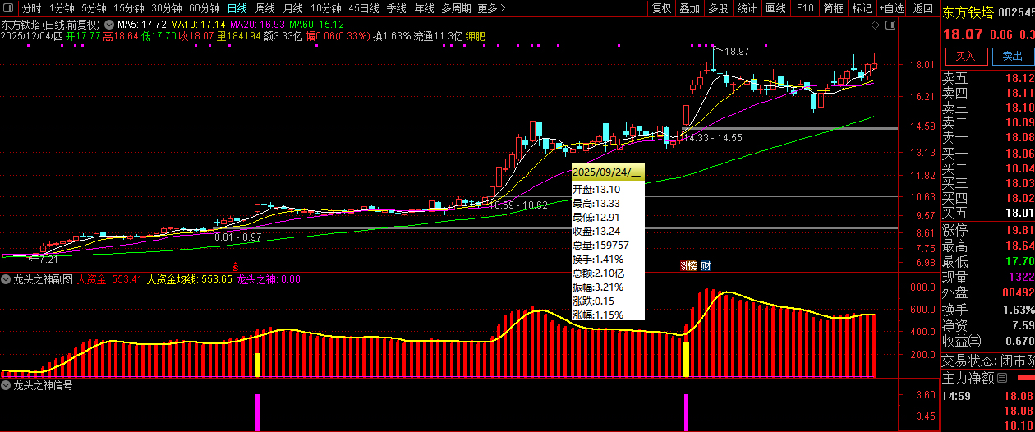Click the 钾肥 sector link
The width and height of the screenshot is (1035, 432).
coord(475,36)
